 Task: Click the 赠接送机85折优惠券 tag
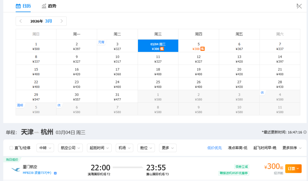234,173
